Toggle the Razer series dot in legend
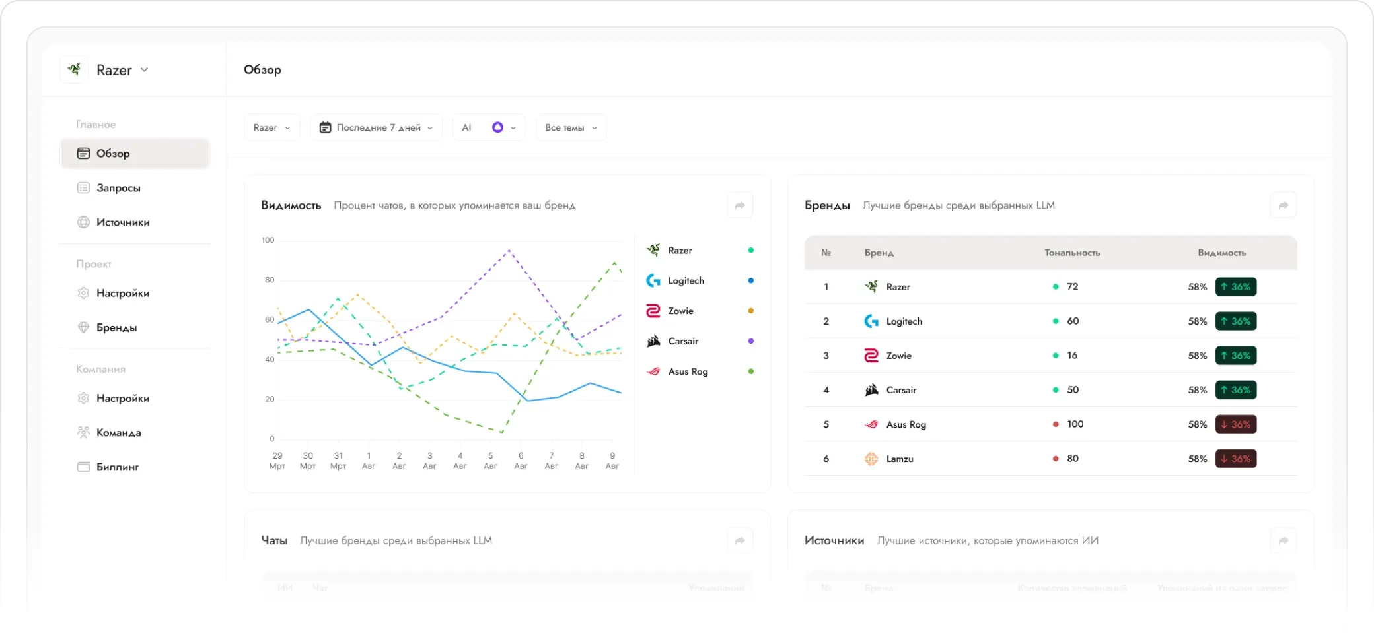The width and height of the screenshot is (1374, 644). 750,250
